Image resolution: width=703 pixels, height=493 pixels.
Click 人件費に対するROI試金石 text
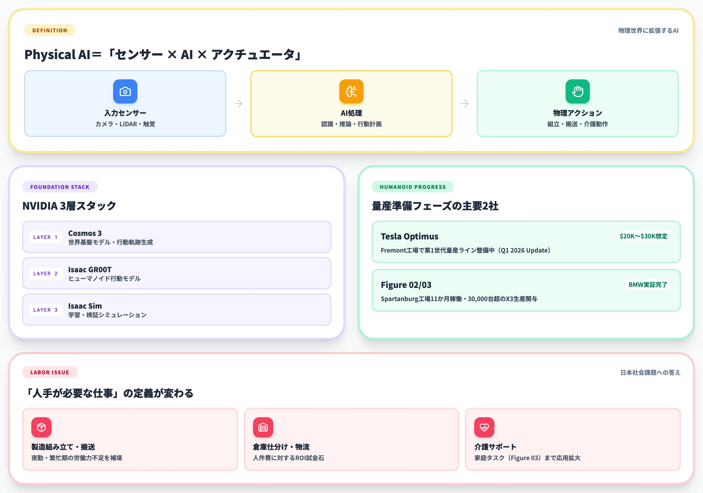tap(288, 458)
